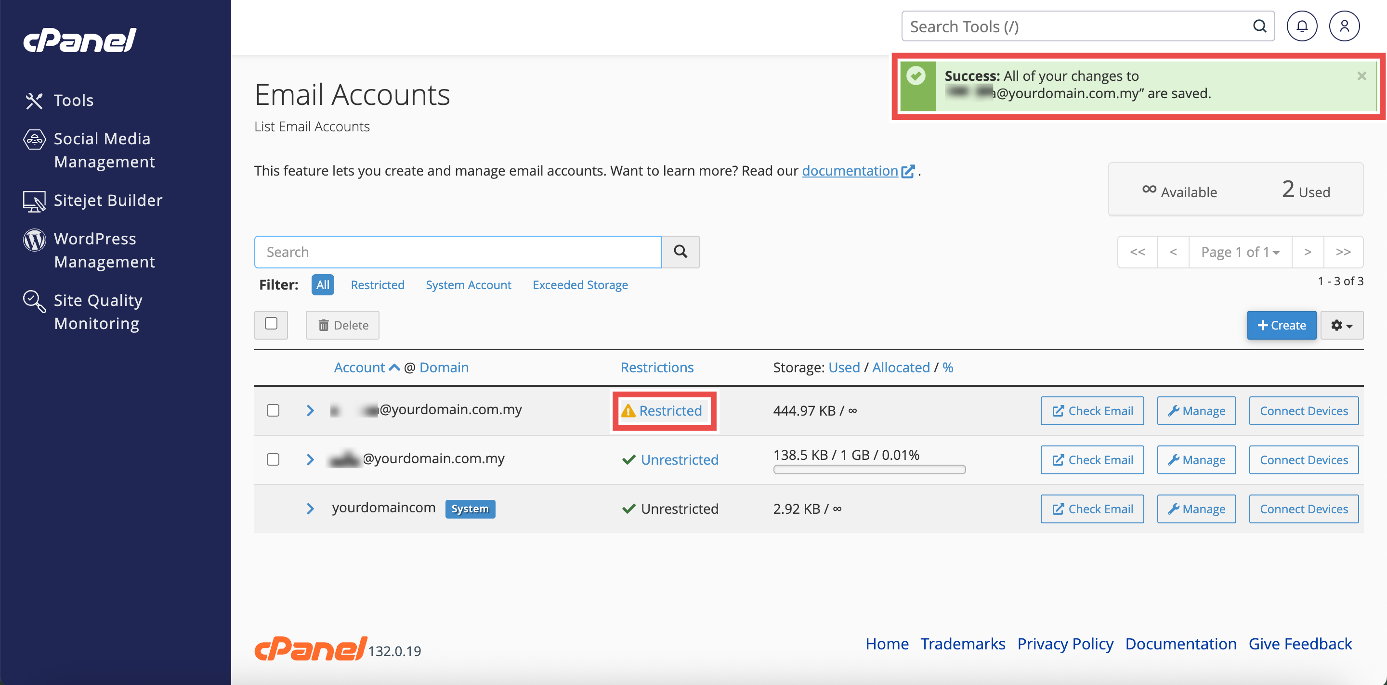Click the email accounts Search field

tap(458, 252)
